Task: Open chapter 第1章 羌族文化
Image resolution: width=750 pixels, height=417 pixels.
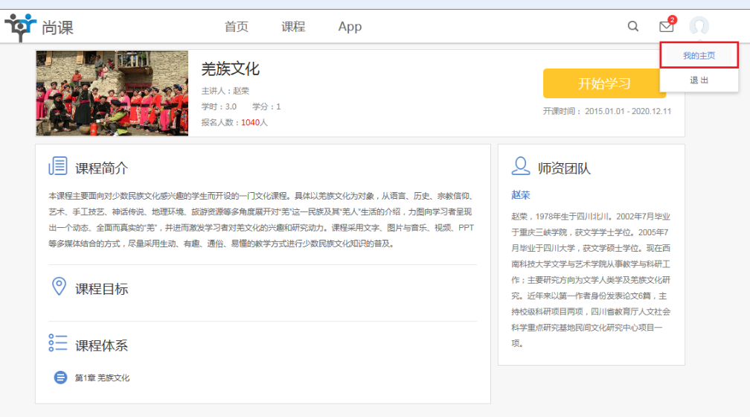Action: tap(102, 378)
